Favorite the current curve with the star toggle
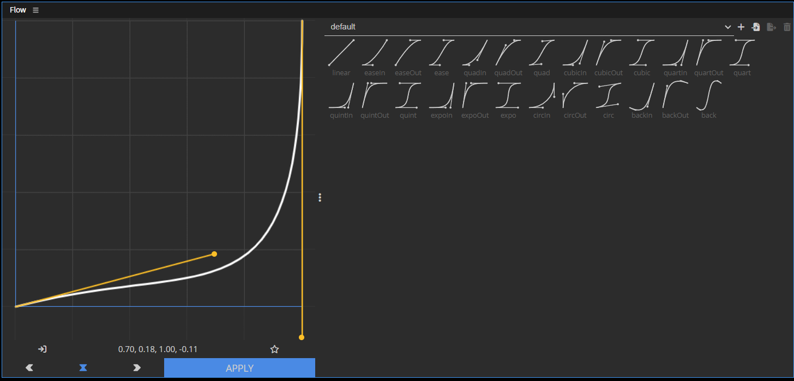Viewport: 794px width, 381px height. click(x=274, y=349)
